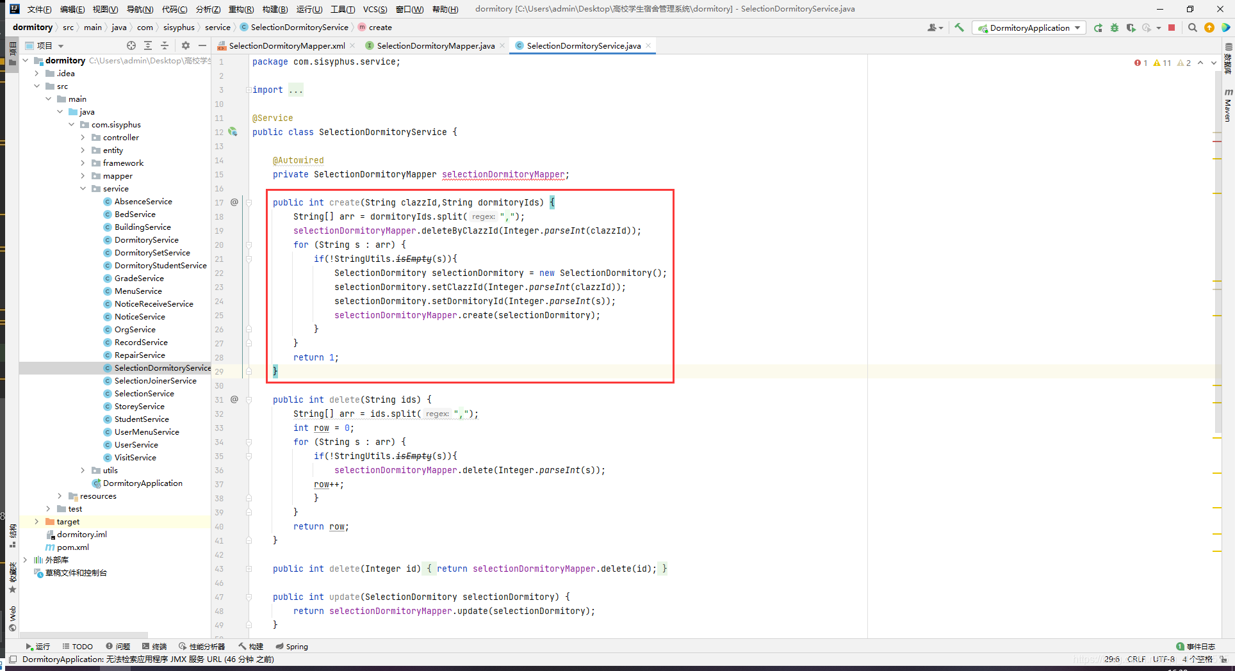Open the 重构(R) menu
Screen dimensions: 1235x671
tap(241, 9)
